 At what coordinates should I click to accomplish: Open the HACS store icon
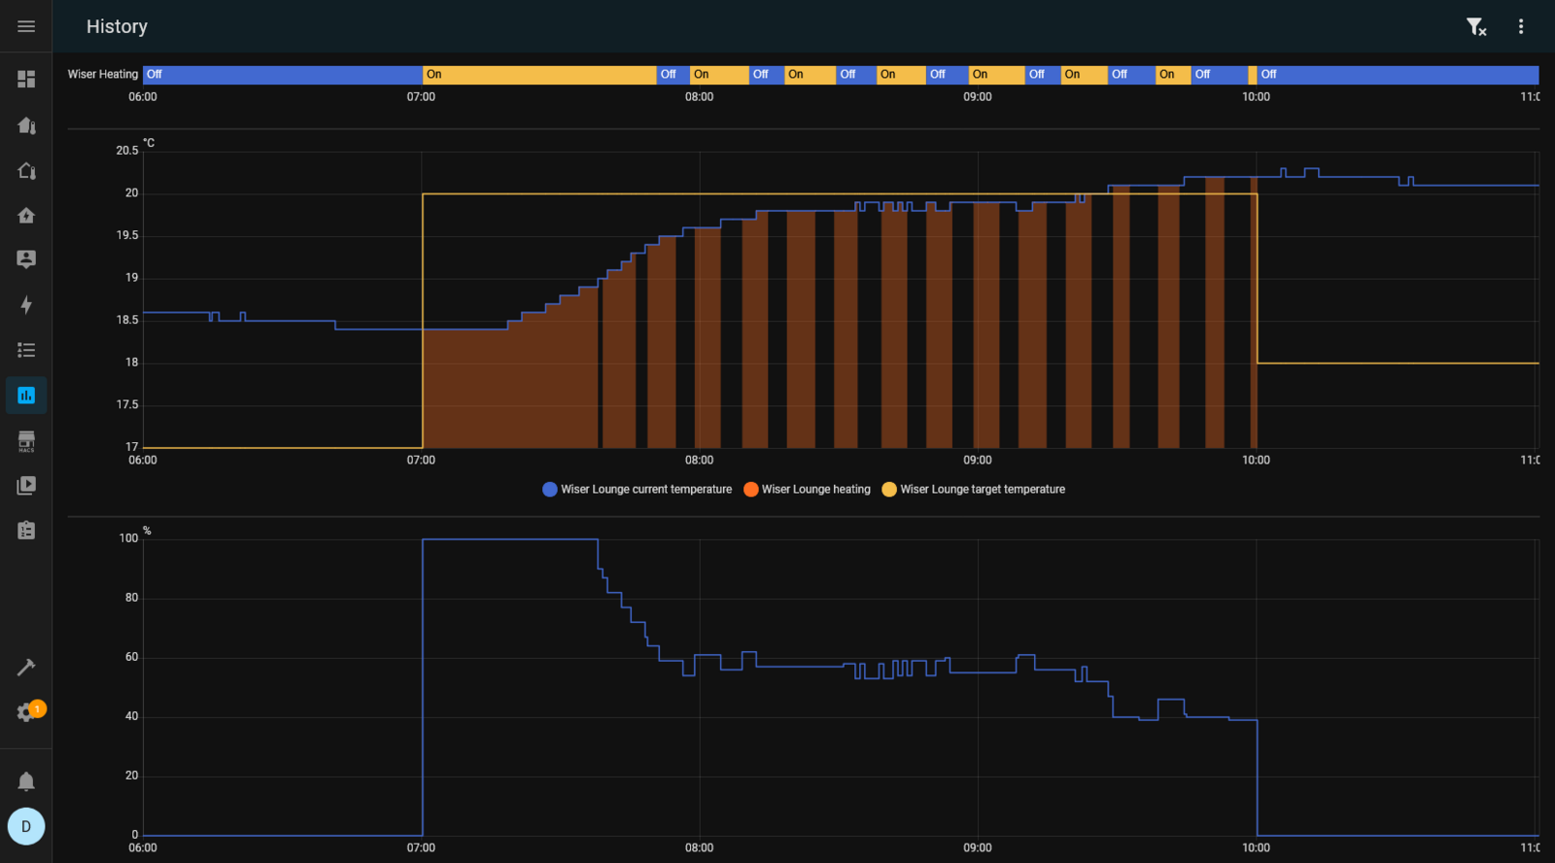(x=26, y=441)
